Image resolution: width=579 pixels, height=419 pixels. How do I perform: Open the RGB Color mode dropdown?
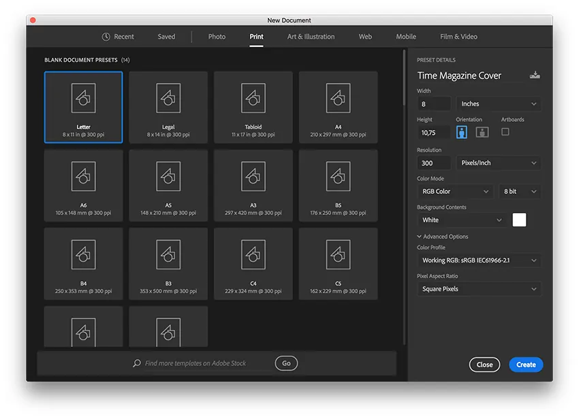click(x=455, y=192)
